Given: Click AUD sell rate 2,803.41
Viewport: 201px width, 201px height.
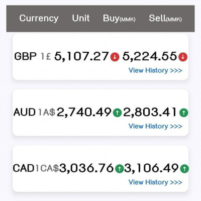Looking at the screenshot, I should pos(150,112).
